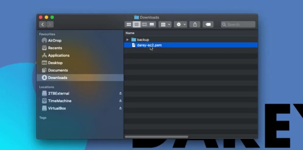Click the Downloads title folder icon
This screenshot has width=303, height=150.
136,17
